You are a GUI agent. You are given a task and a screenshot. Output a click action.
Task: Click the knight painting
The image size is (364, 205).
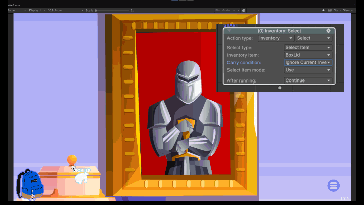[x=181, y=105]
